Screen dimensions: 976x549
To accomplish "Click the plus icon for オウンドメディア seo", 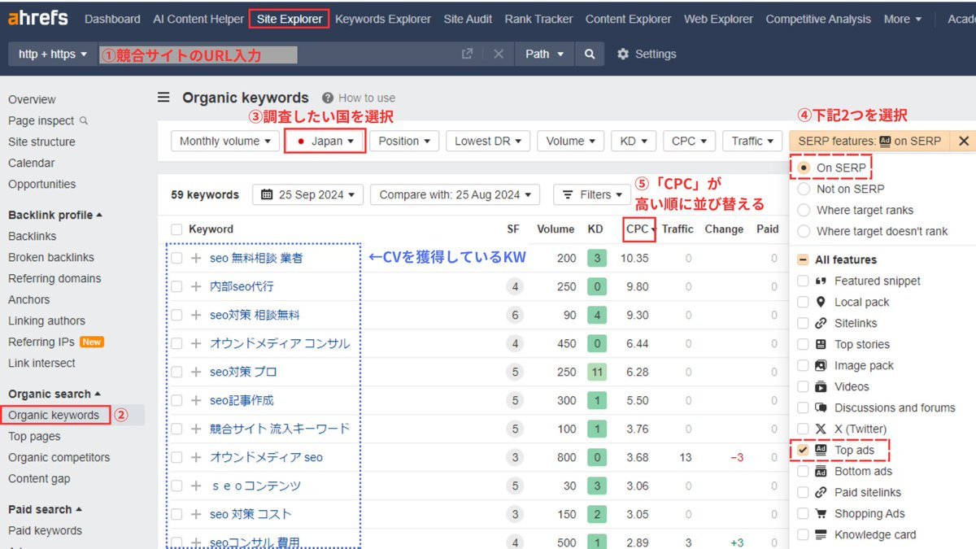I will [x=195, y=457].
